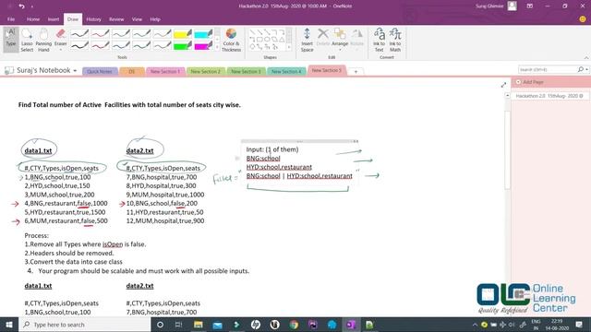Open the DS section tab
This screenshot has height=332, width=591.
132,72
